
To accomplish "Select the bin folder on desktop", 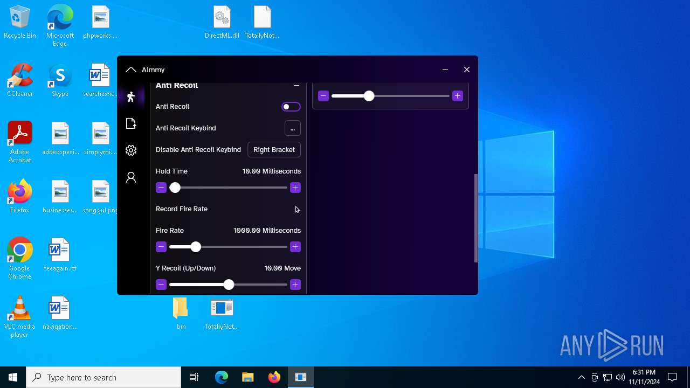I will click(181, 314).
